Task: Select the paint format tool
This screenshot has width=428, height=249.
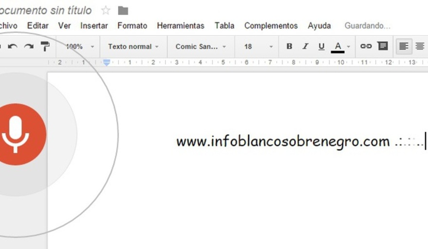Action: (45, 46)
